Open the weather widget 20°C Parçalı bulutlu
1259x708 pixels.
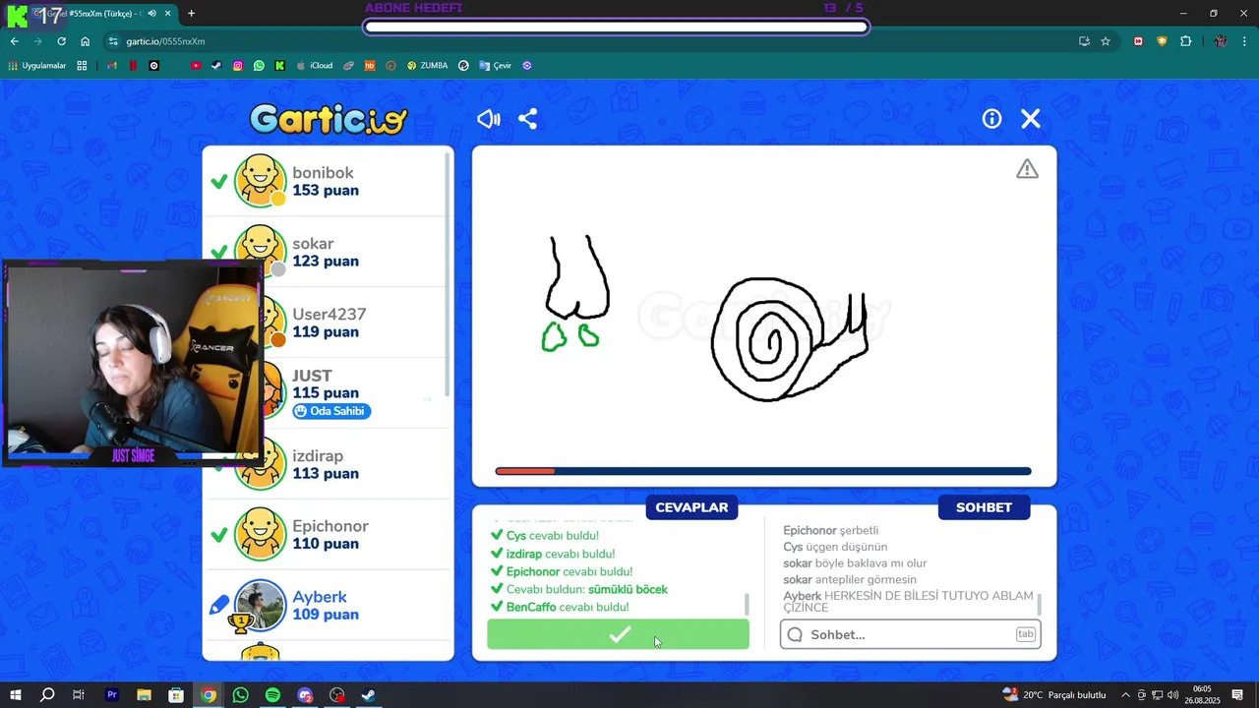[1053, 695]
